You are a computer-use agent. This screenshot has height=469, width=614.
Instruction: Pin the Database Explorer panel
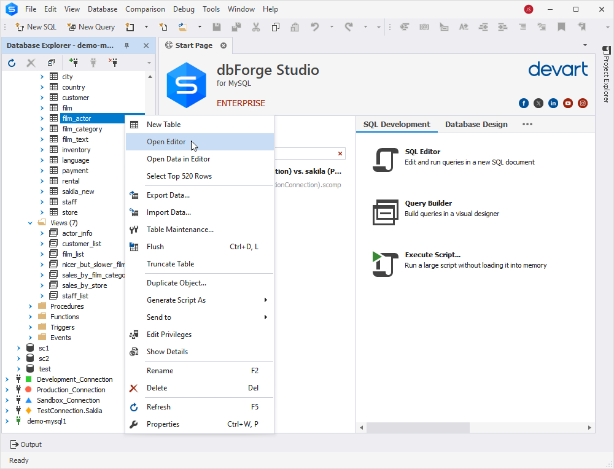point(127,45)
